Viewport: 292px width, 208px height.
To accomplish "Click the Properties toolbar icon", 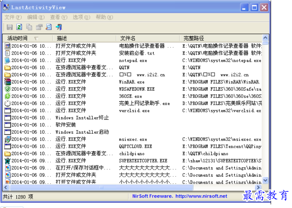I will click(39, 27).
